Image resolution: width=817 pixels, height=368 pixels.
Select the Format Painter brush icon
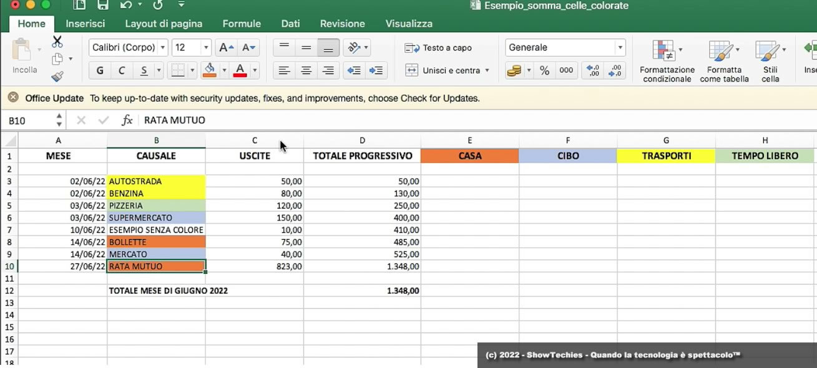click(x=57, y=76)
